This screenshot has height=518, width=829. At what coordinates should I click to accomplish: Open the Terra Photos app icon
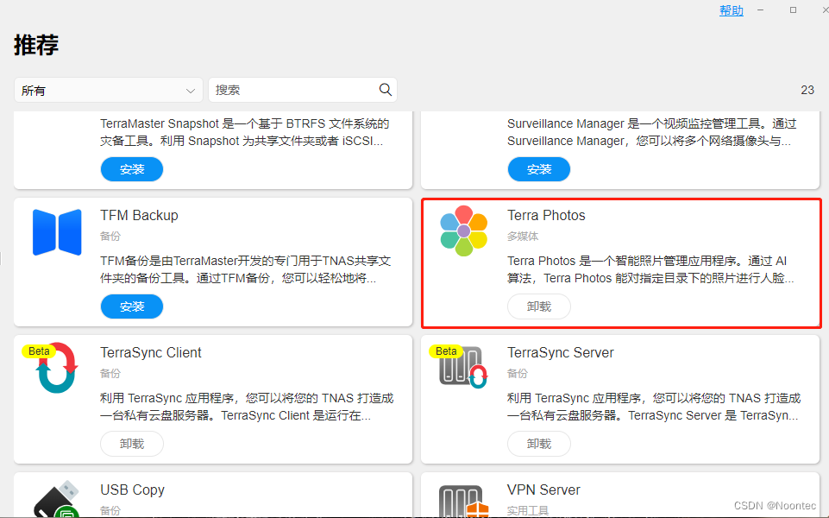click(x=463, y=231)
